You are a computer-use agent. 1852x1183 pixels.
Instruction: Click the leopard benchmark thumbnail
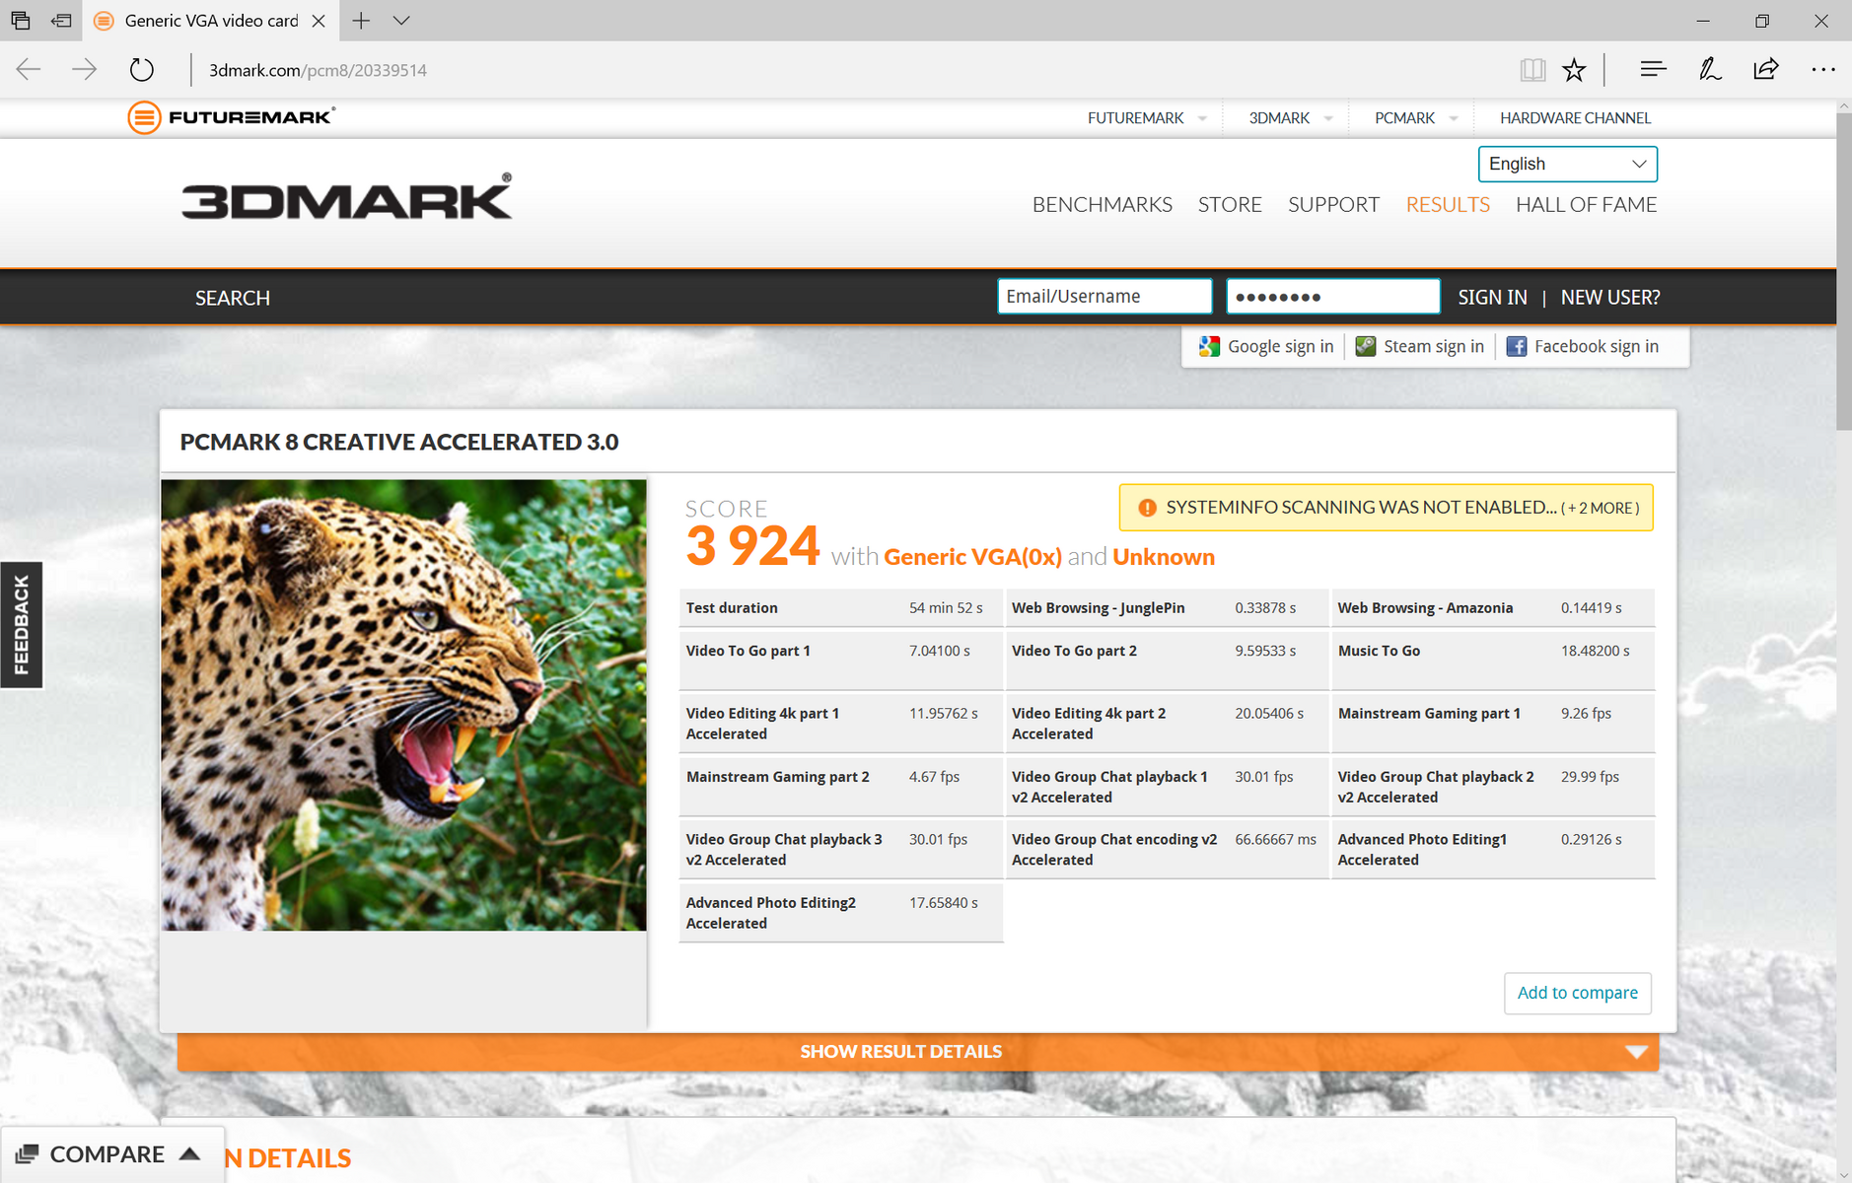click(x=404, y=705)
